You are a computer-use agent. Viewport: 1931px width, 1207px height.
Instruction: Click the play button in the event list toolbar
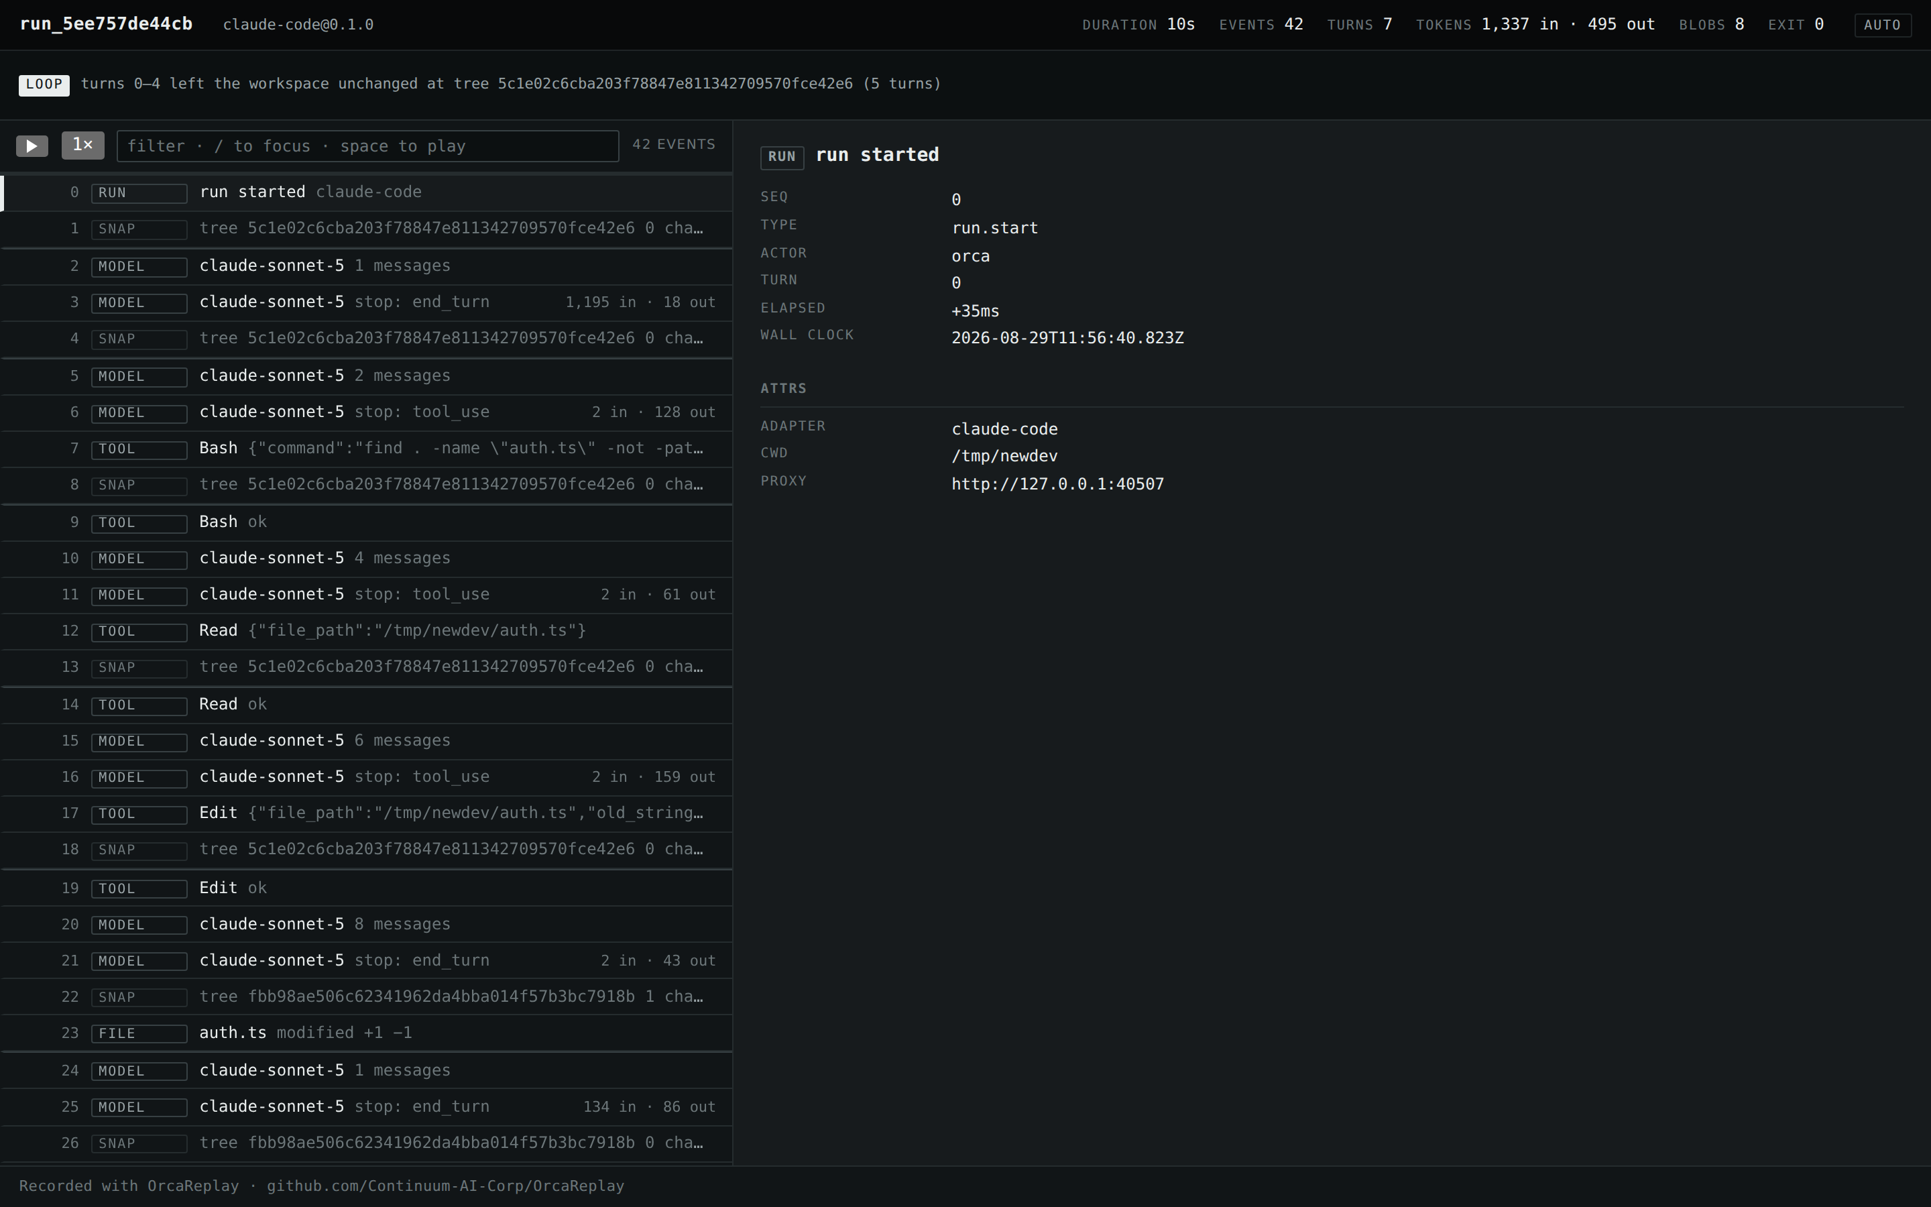pyautogui.click(x=32, y=146)
